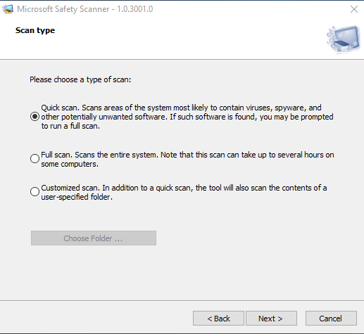The width and height of the screenshot is (364, 334).
Task: Click the version number 1.0.3001.0 in title
Action: [x=135, y=9]
